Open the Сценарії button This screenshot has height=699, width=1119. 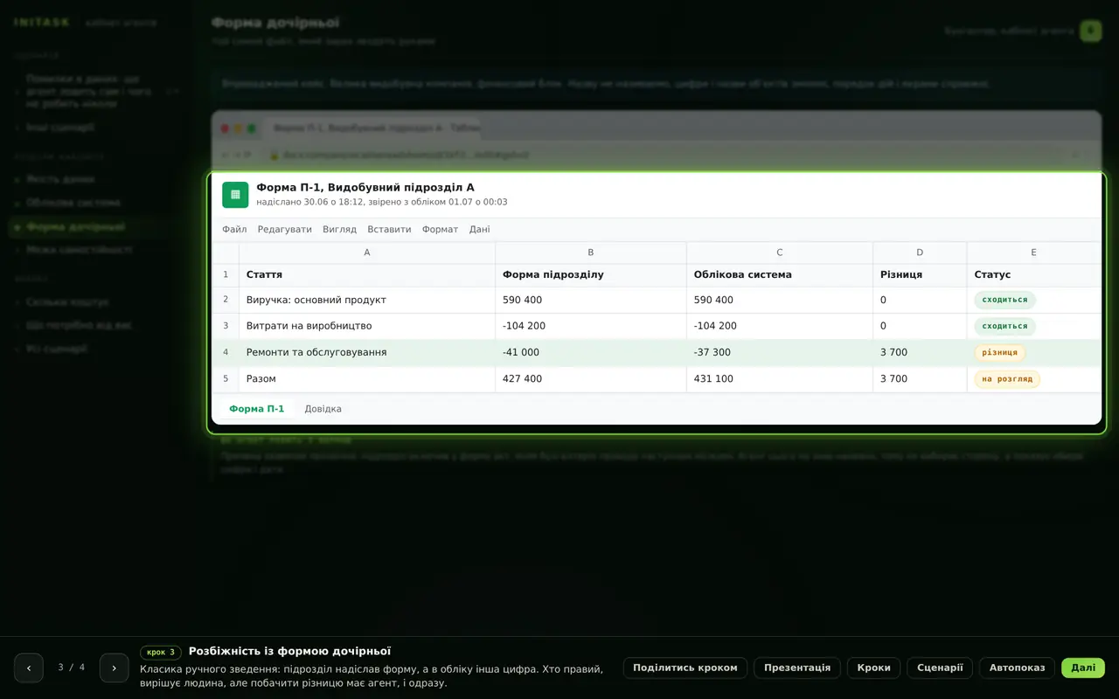click(x=940, y=668)
